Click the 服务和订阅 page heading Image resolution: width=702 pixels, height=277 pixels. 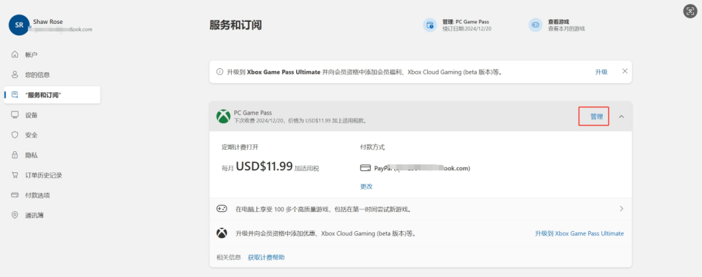pyautogui.click(x=236, y=25)
